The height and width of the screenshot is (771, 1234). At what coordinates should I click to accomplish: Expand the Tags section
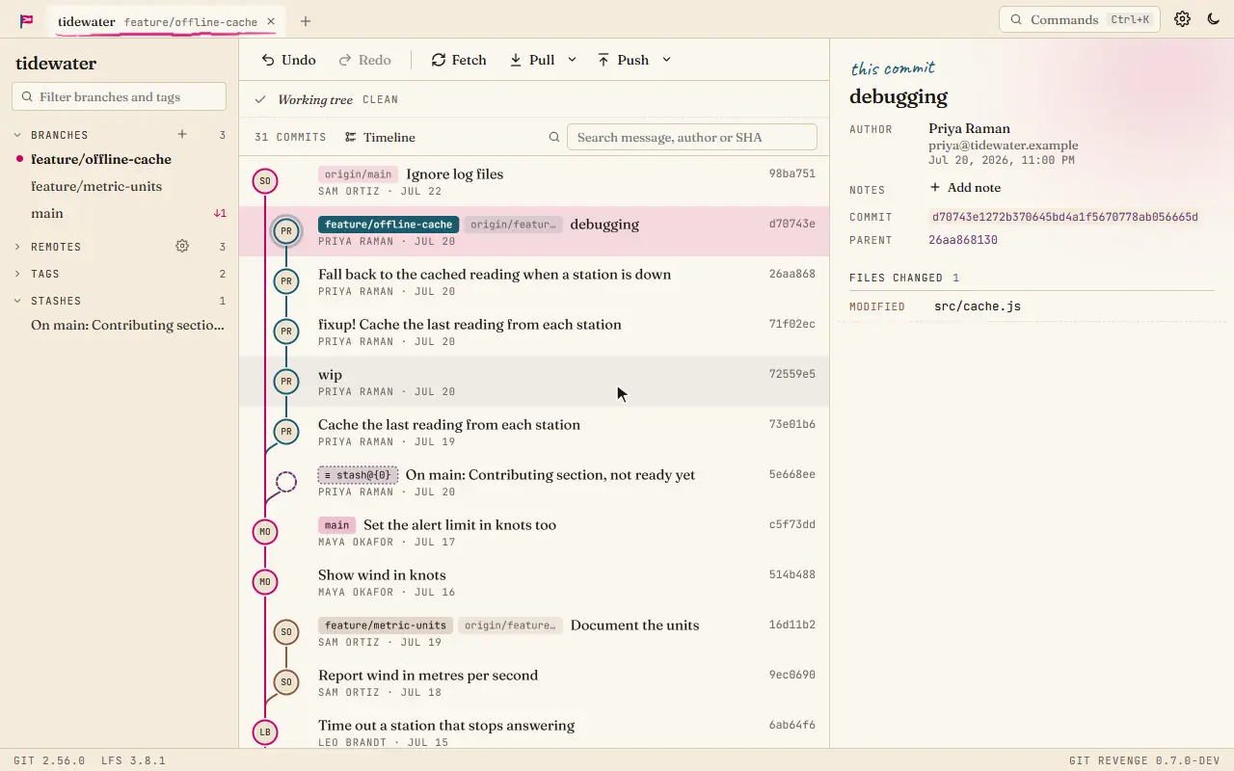[x=17, y=274]
